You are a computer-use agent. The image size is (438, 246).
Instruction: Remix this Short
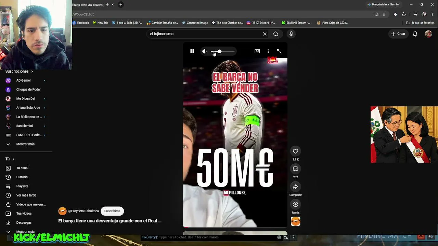point(296,204)
